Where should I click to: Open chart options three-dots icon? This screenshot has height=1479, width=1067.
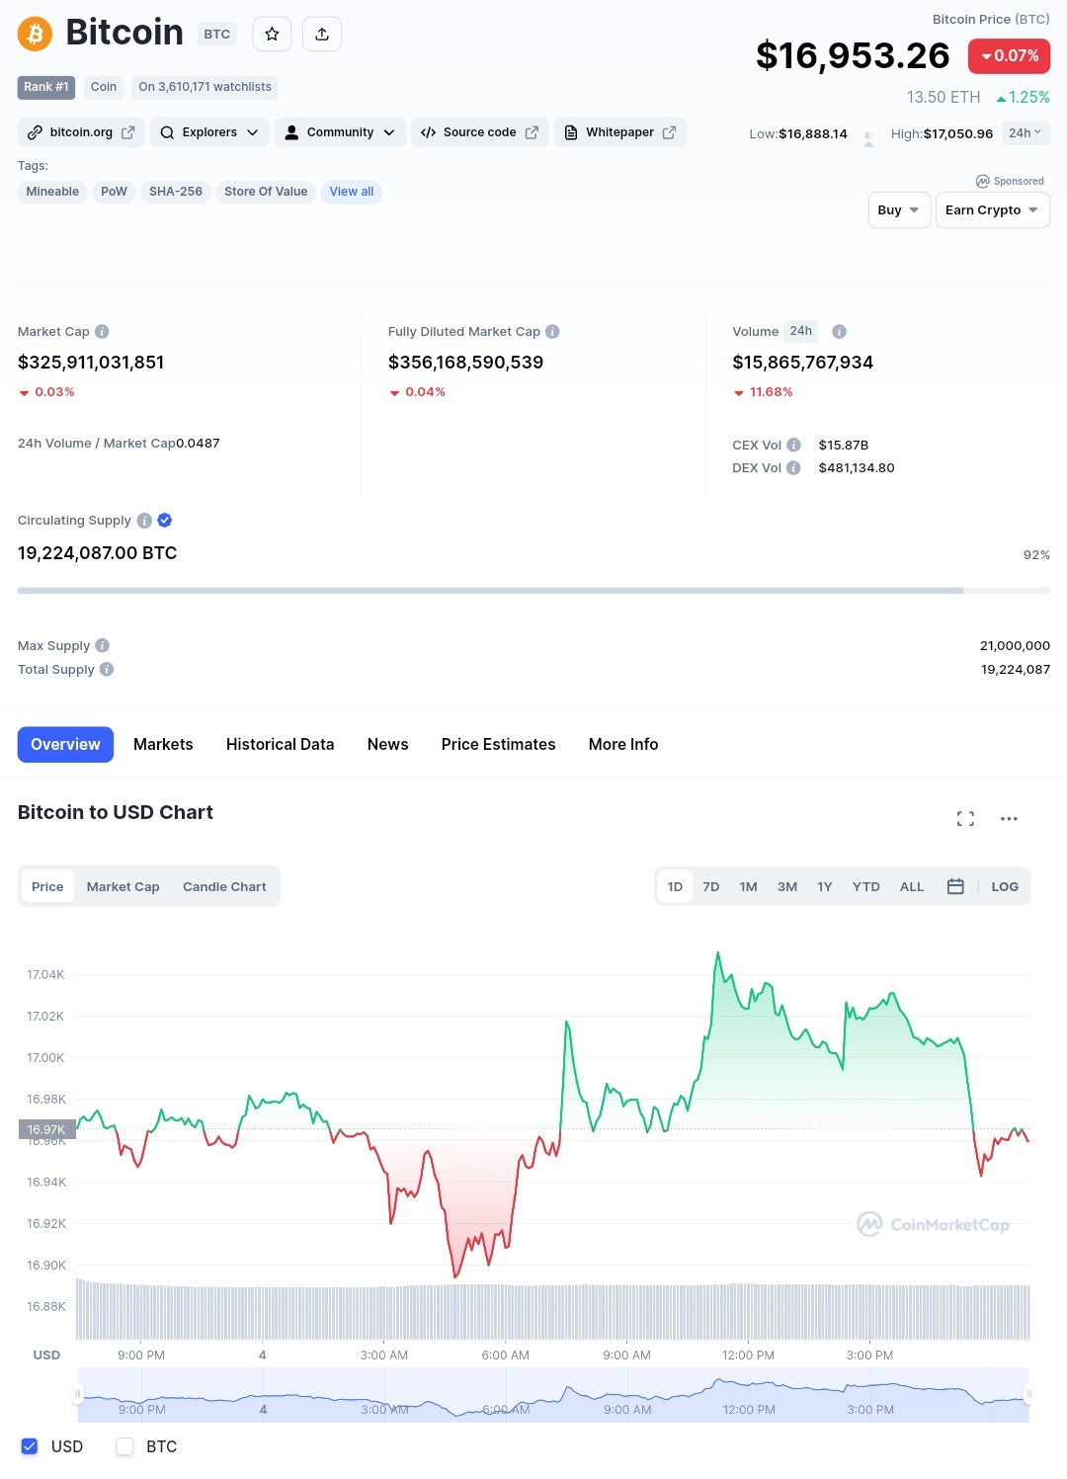click(x=1009, y=819)
